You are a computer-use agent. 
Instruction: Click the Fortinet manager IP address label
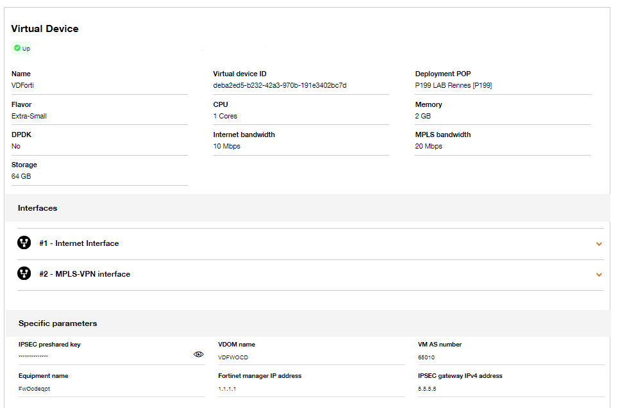[x=260, y=376]
